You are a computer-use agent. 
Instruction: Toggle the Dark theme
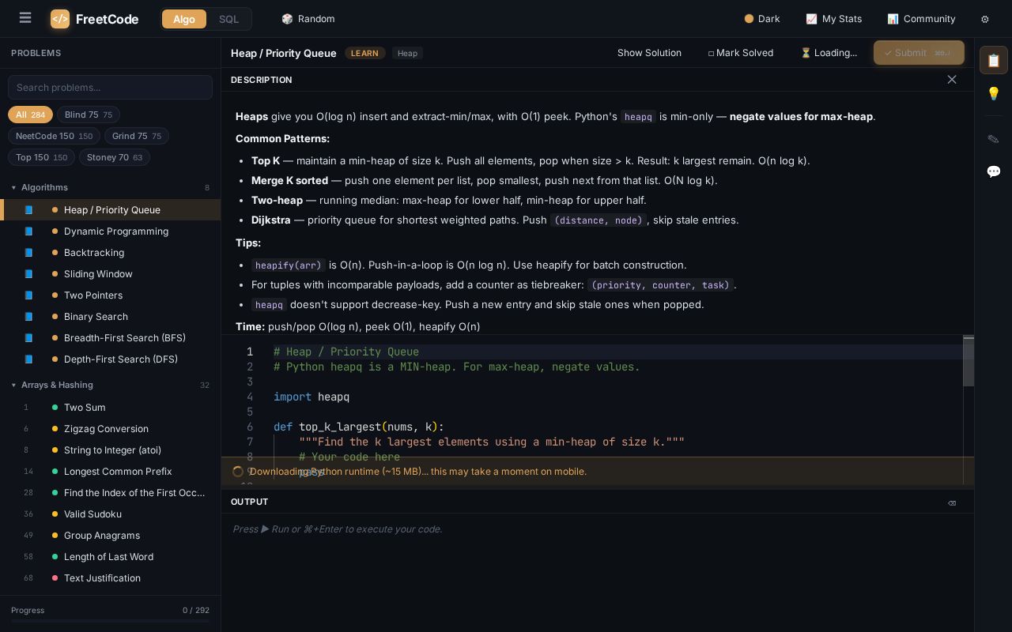[762, 19]
